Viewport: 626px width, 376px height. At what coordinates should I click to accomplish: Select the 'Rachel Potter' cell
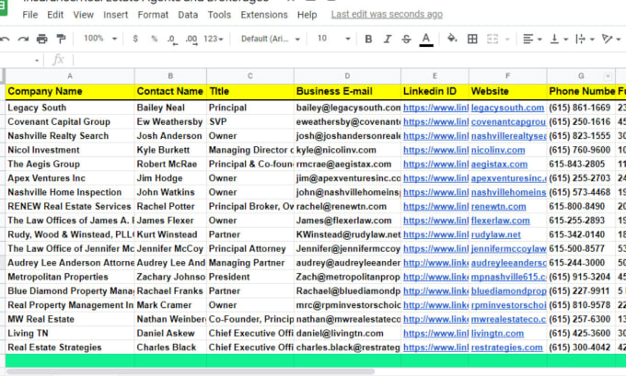point(170,207)
